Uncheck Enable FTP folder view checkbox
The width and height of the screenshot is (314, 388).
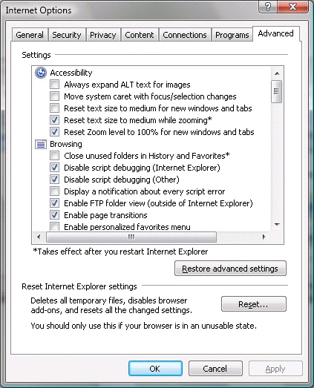(54, 203)
